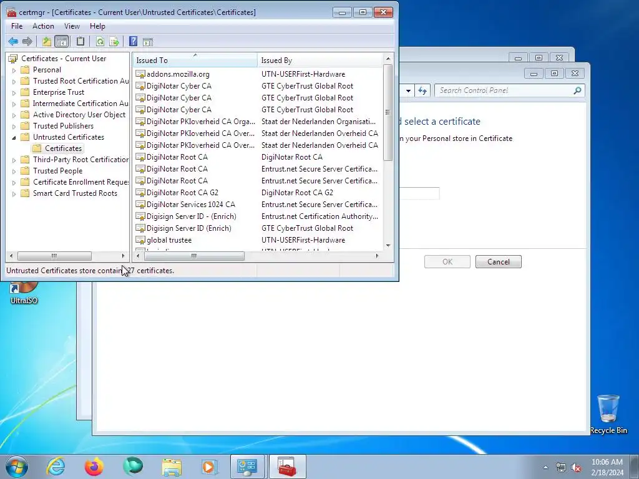Open the Recycle Bin desktop icon

click(x=608, y=414)
